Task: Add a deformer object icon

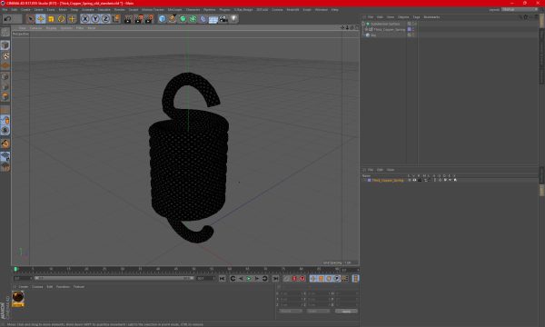Action: tap(203, 19)
